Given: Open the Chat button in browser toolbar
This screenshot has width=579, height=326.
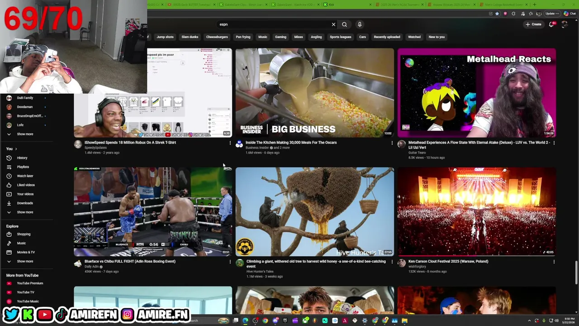Looking at the screenshot, I should click(x=570, y=14).
